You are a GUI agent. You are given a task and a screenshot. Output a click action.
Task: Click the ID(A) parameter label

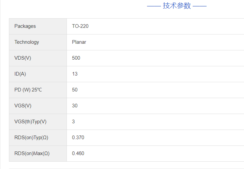click(20, 74)
